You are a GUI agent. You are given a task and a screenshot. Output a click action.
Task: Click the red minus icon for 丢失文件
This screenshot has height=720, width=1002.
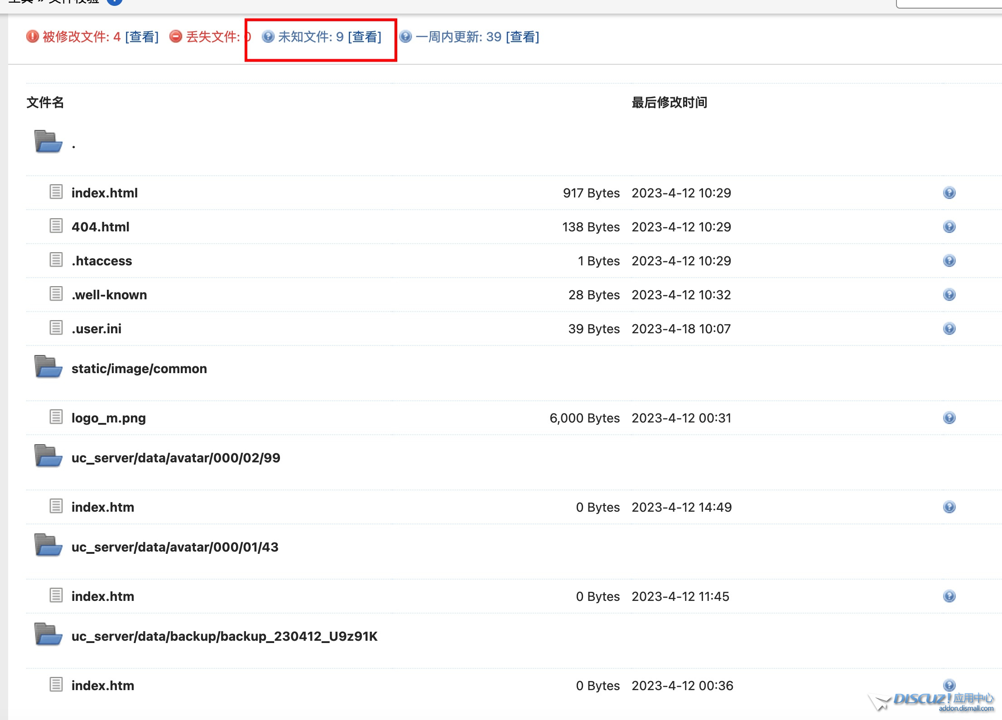(176, 36)
